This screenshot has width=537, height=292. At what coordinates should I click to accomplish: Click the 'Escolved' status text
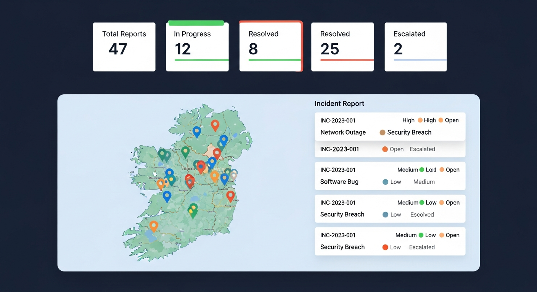[x=422, y=214]
